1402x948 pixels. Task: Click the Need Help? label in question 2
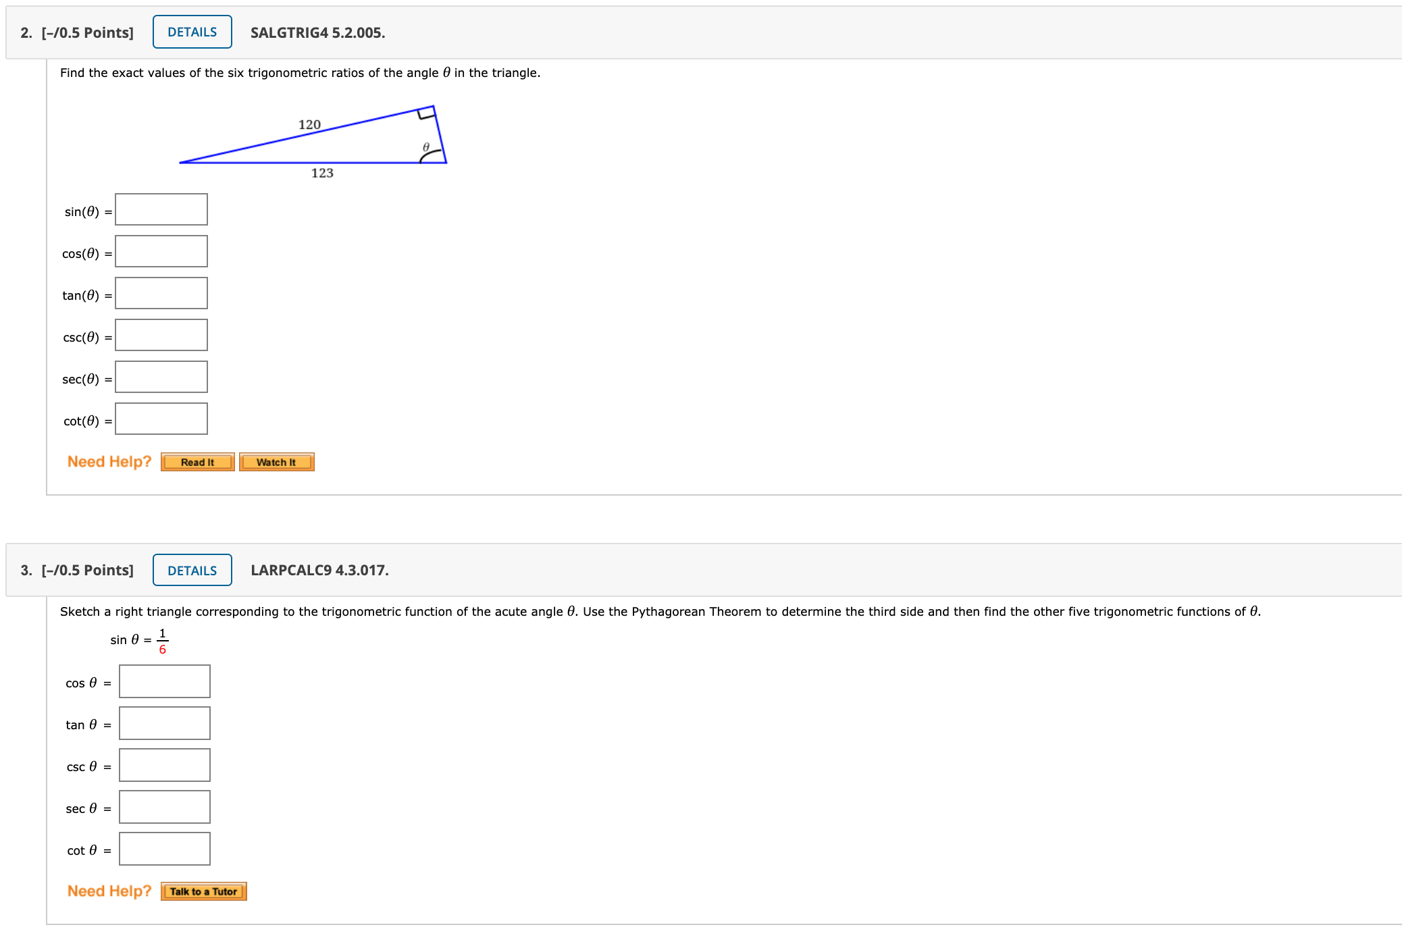click(x=109, y=460)
